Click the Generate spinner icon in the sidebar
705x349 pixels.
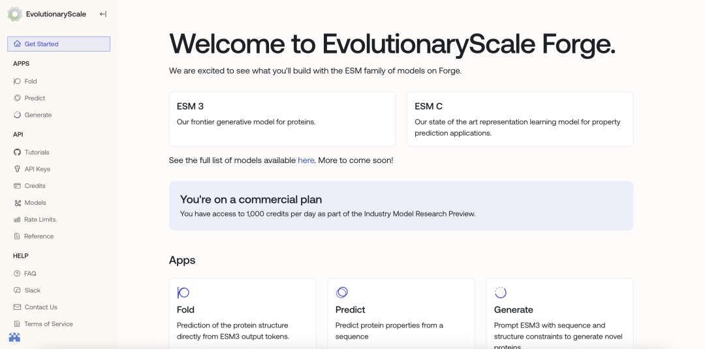17,115
